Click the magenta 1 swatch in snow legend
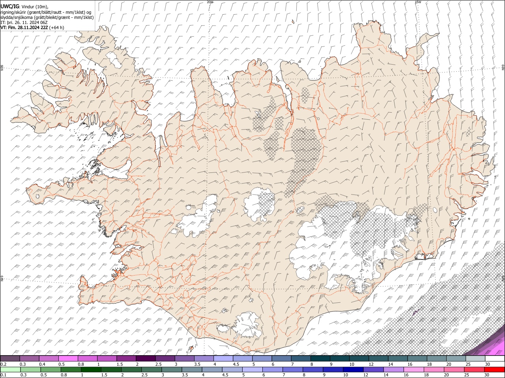The image size is (505, 378). [x=107, y=359]
